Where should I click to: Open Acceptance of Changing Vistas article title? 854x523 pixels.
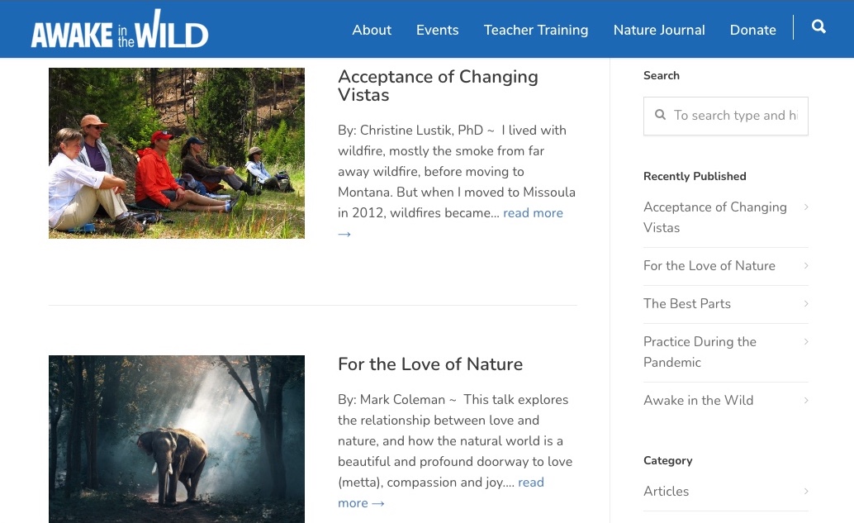tap(438, 86)
